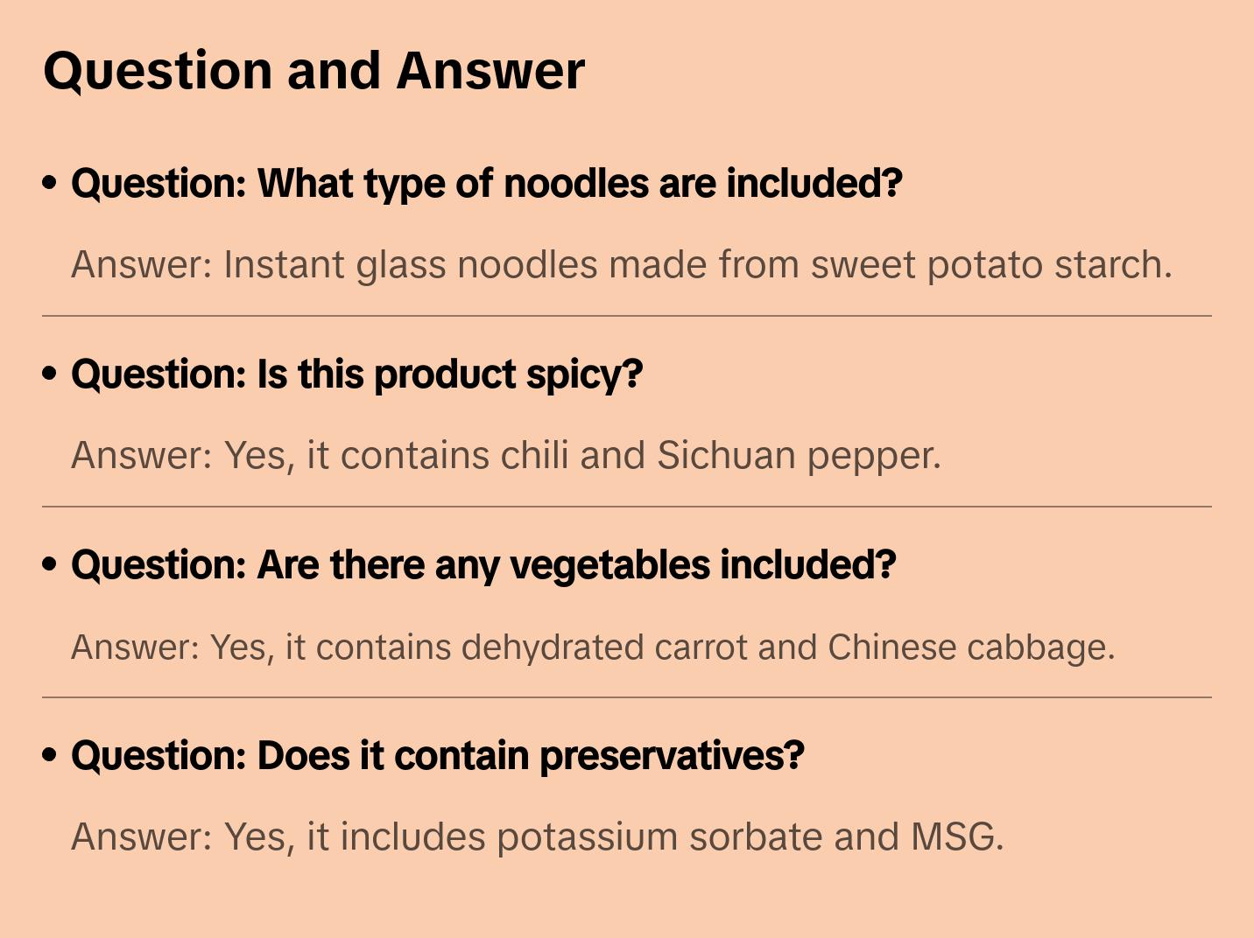The image size is (1254, 938).
Task: Select the "Does it contain preservatives?" question
Action: click(x=437, y=756)
